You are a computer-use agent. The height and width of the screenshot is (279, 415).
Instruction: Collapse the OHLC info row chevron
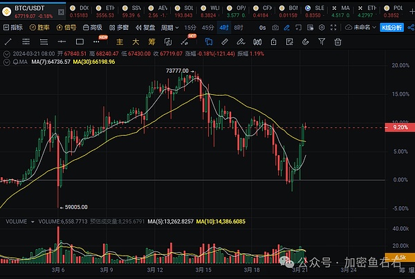[x=7, y=53]
